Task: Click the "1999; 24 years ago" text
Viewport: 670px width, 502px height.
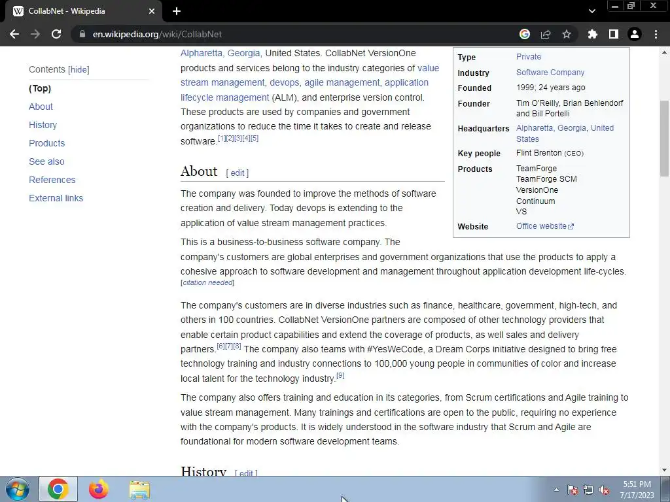Action: pos(551,88)
